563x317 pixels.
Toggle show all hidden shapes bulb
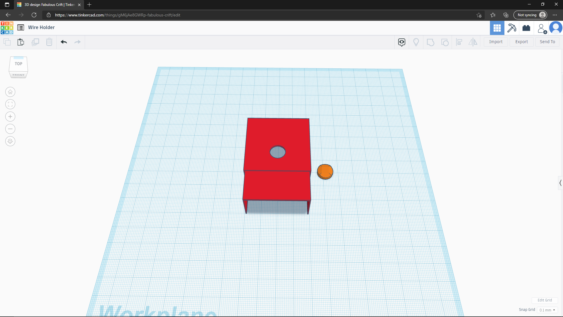[x=416, y=42]
